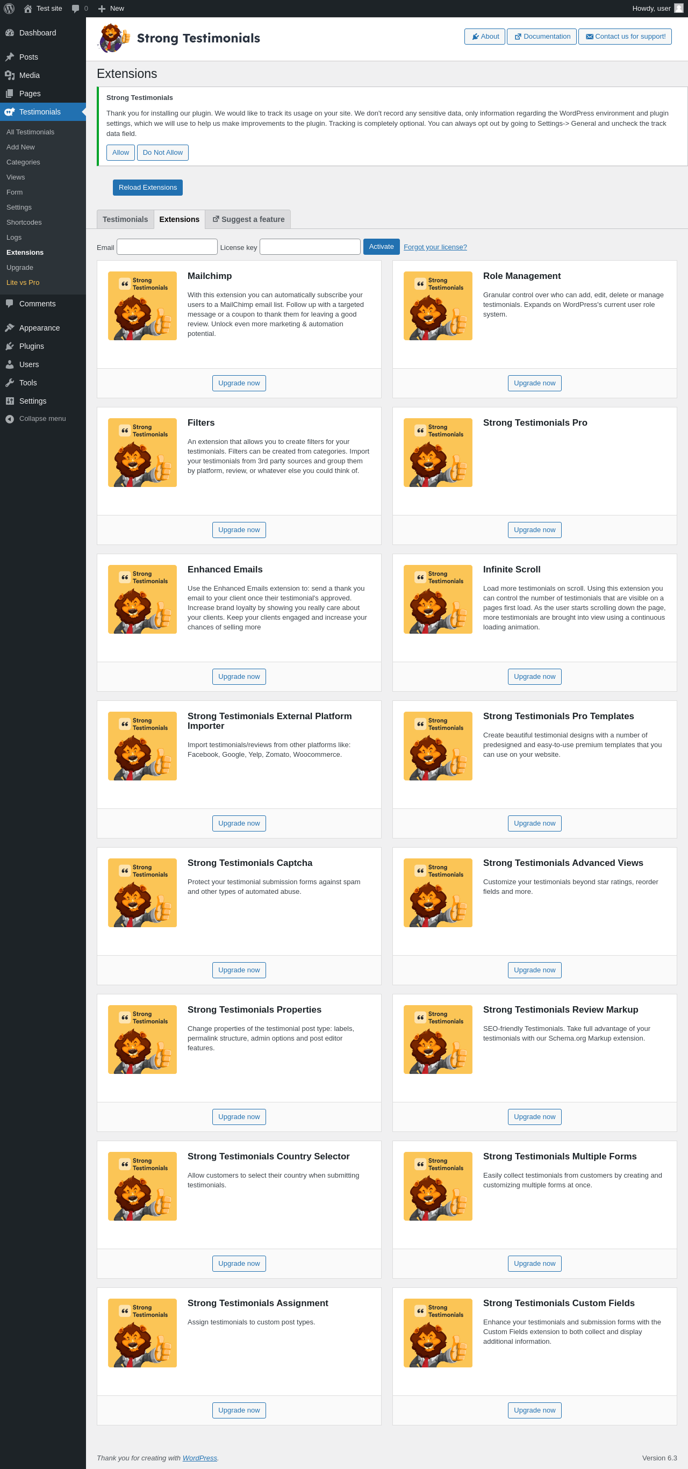Screen dimensions: 688x1469
Task: Click the external-link icon on Documentation button
Action: click(518, 37)
